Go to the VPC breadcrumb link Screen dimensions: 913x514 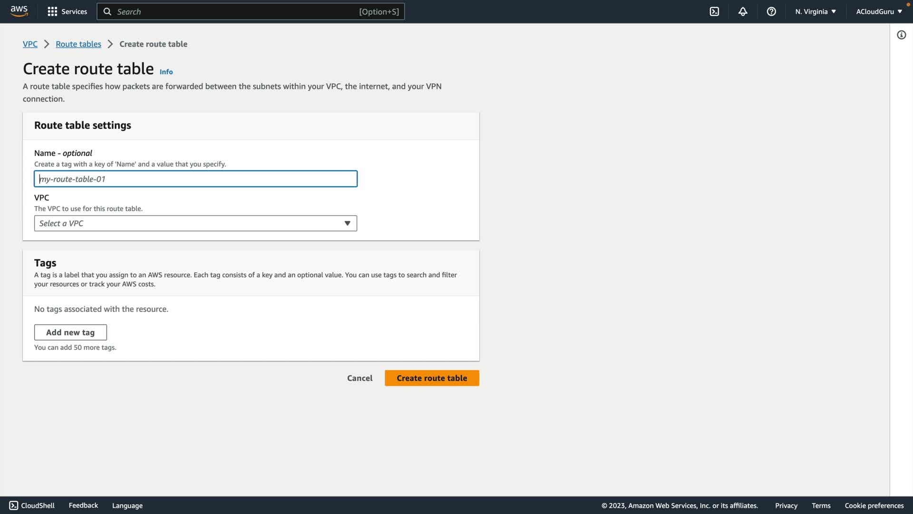tap(30, 44)
